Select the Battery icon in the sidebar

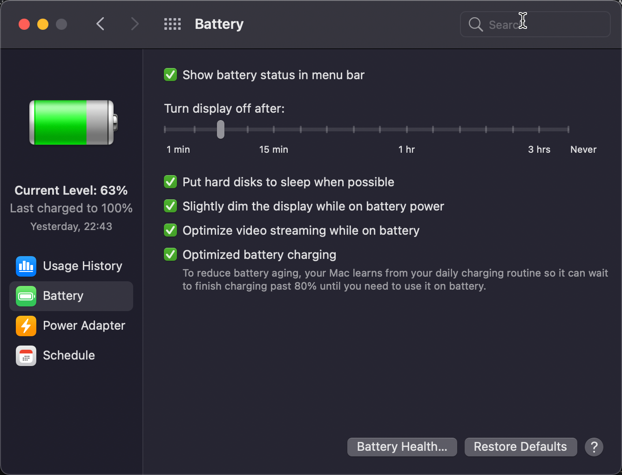pos(26,296)
